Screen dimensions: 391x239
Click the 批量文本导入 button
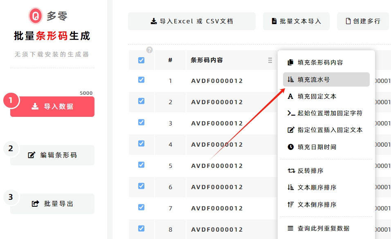296,21
